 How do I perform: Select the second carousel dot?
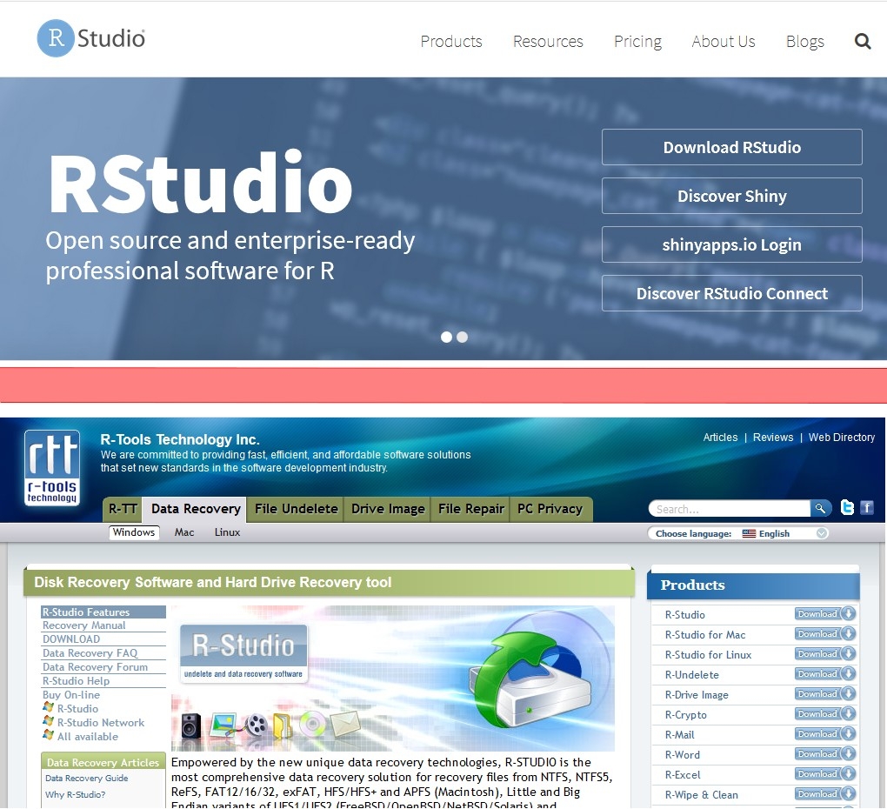click(x=462, y=338)
